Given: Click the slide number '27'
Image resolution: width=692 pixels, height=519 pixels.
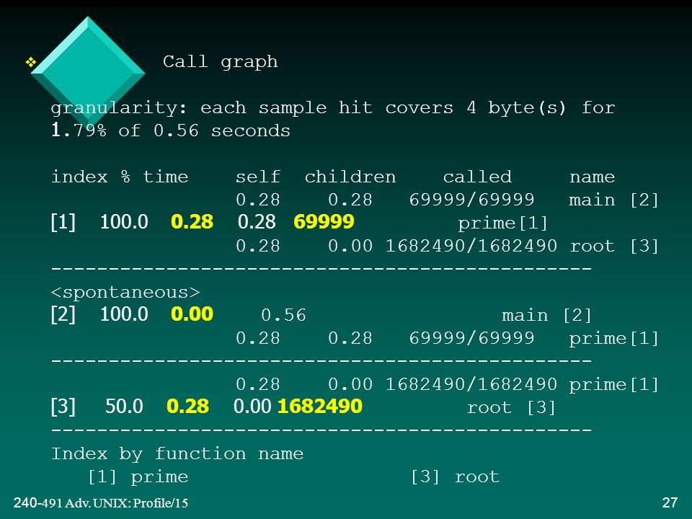Looking at the screenshot, I should pyautogui.click(x=670, y=502).
